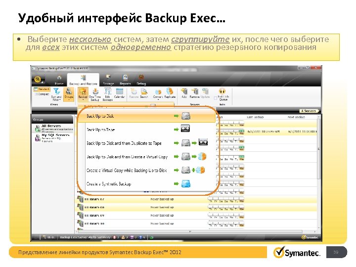Click purple attention alert icon in status bar

[132, 237]
